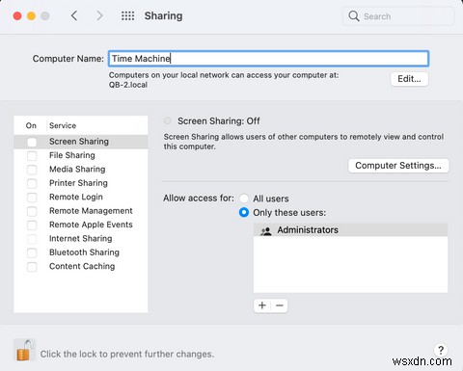Minimize the window with yellow button
The width and height of the screenshot is (463, 371).
[x=31, y=15]
